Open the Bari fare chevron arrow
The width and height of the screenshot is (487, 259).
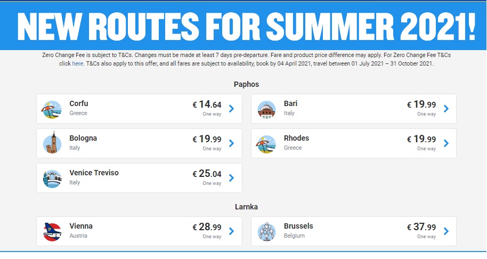tap(446, 109)
